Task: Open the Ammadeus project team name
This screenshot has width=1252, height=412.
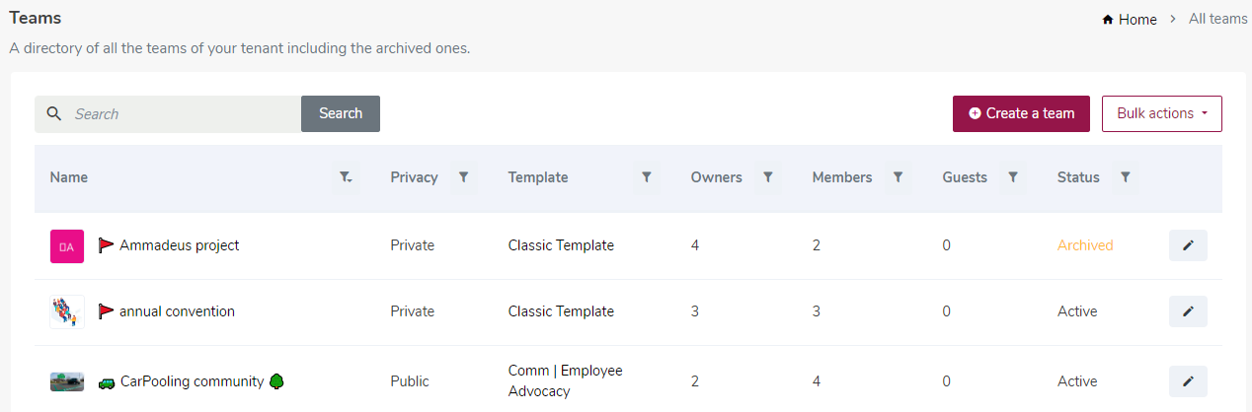Action: point(180,245)
